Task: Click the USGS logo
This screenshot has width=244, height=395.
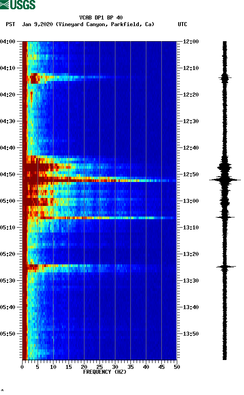Action: (x=18, y=4)
